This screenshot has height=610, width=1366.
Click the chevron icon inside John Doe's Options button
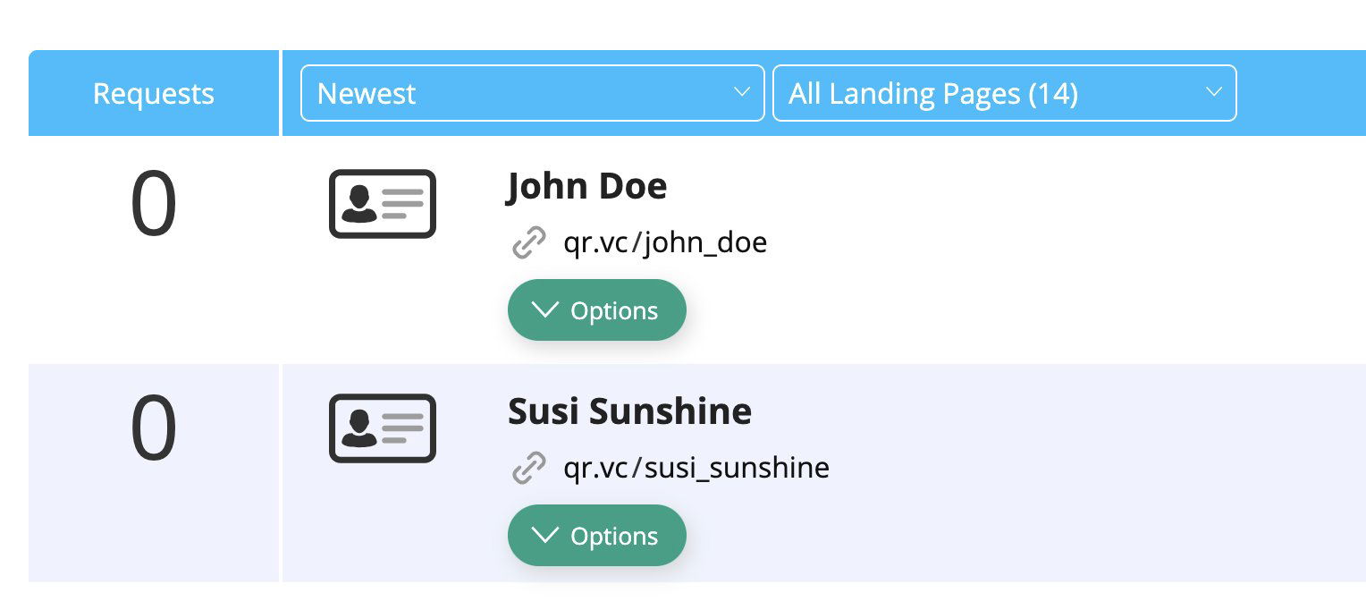tap(544, 309)
